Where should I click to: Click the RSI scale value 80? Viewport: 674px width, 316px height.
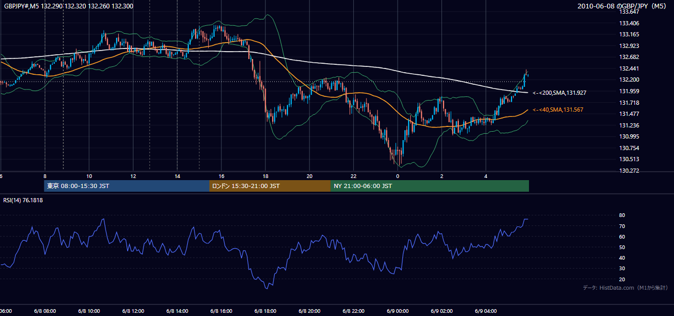pyautogui.click(x=622, y=215)
